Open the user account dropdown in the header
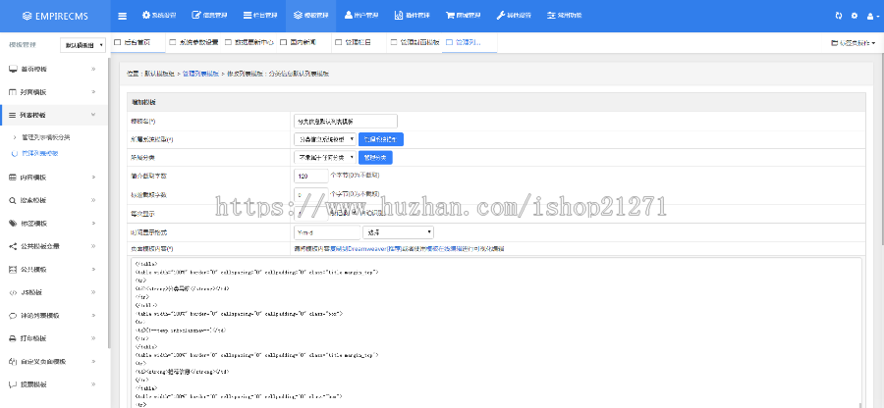The width and height of the screenshot is (884, 408). (x=873, y=17)
